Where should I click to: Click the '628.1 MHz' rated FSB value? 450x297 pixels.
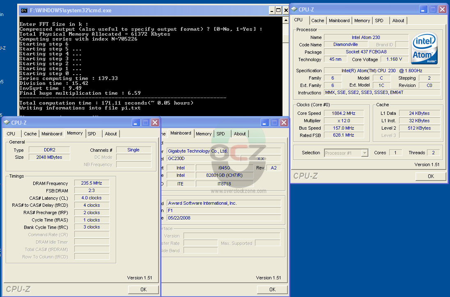point(344,135)
